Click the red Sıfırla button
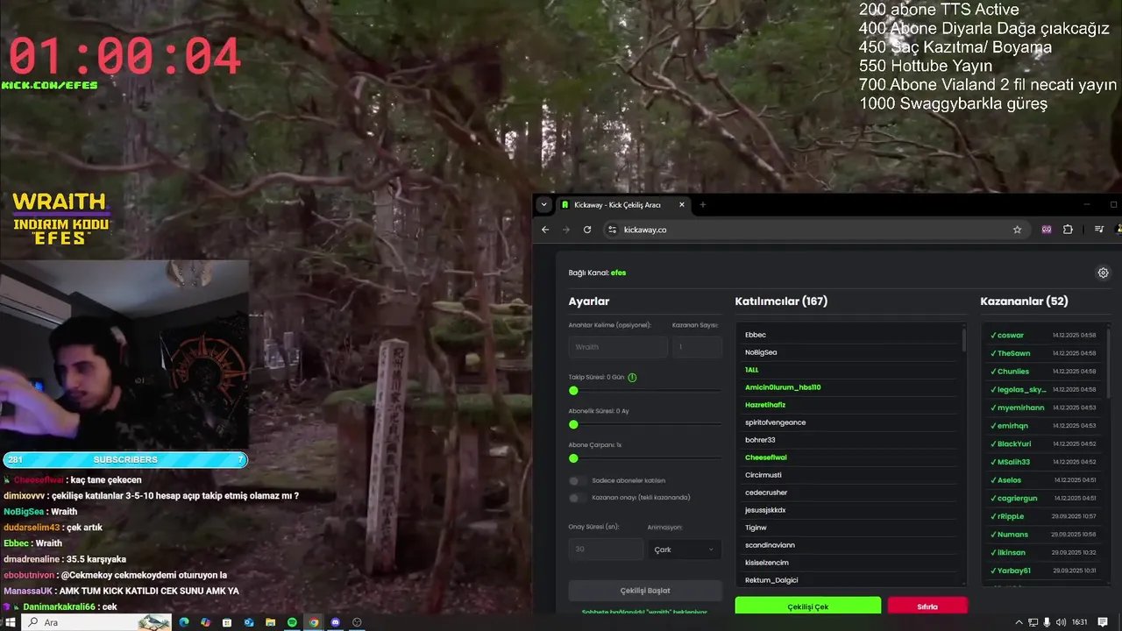 pyautogui.click(x=927, y=606)
